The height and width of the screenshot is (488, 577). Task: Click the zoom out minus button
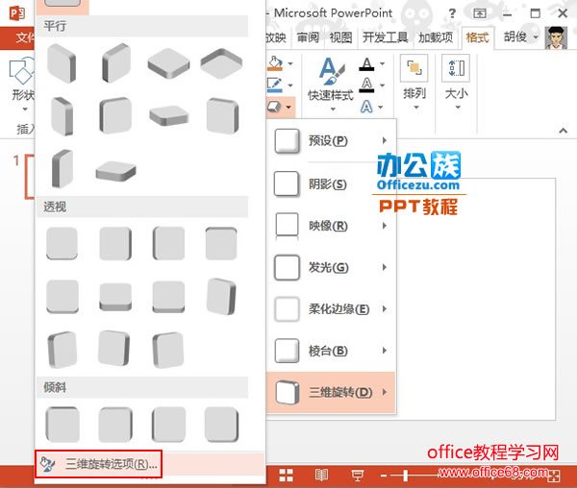384,476
